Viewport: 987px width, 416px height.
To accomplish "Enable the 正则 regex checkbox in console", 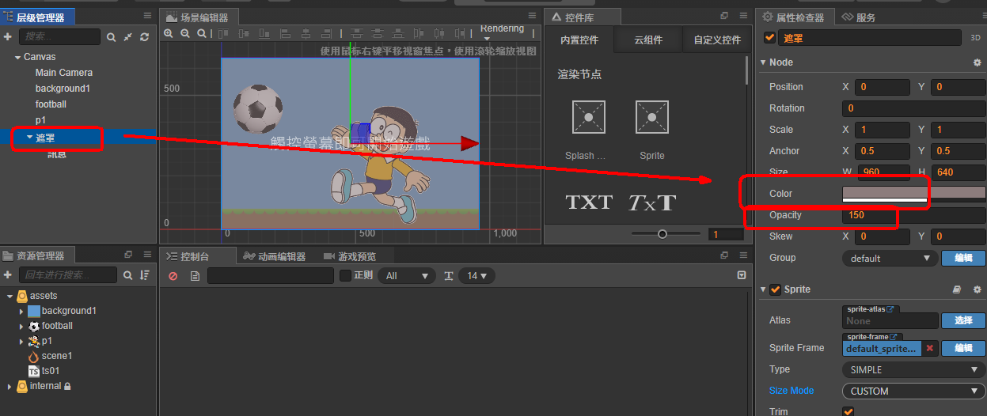I will pyautogui.click(x=345, y=276).
